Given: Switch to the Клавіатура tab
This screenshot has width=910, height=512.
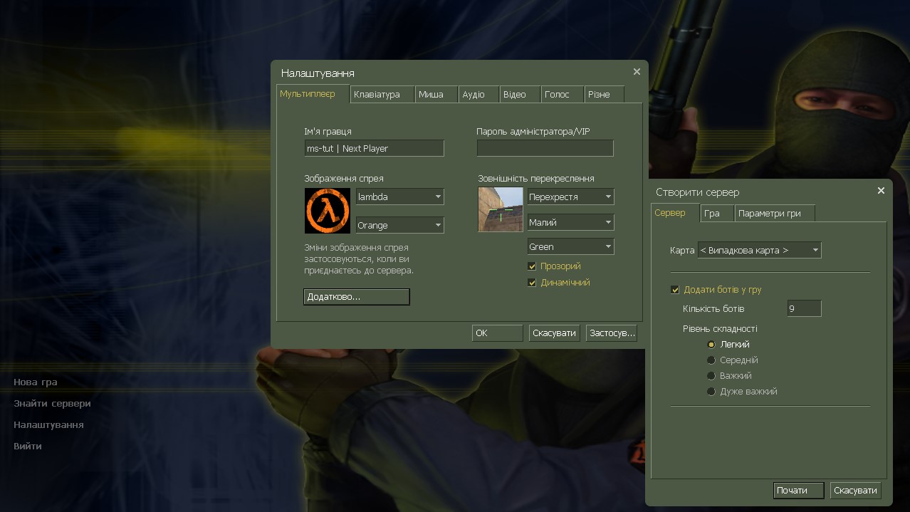Looking at the screenshot, I should (382, 93).
